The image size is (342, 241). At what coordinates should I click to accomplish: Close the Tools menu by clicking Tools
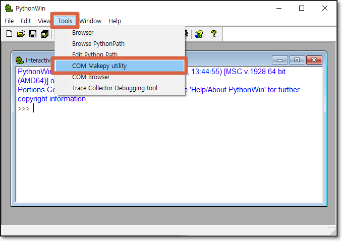[x=65, y=21]
